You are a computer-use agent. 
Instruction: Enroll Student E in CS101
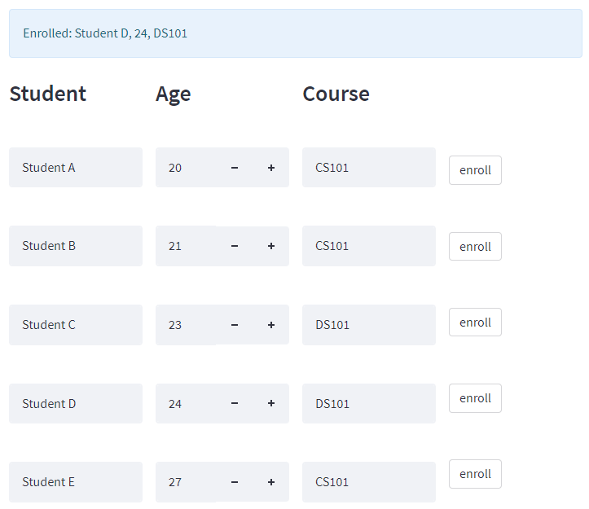(x=475, y=474)
